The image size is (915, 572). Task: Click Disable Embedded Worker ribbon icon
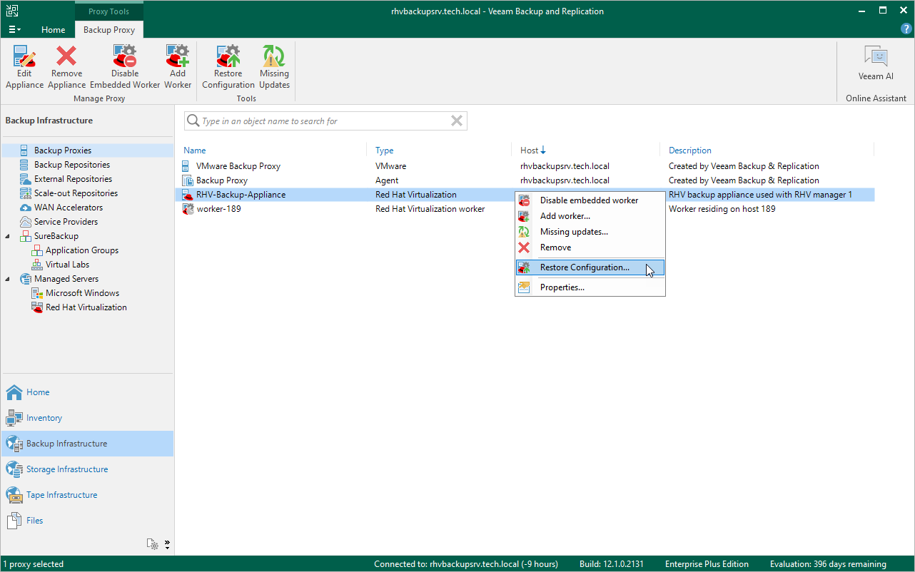(x=125, y=67)
